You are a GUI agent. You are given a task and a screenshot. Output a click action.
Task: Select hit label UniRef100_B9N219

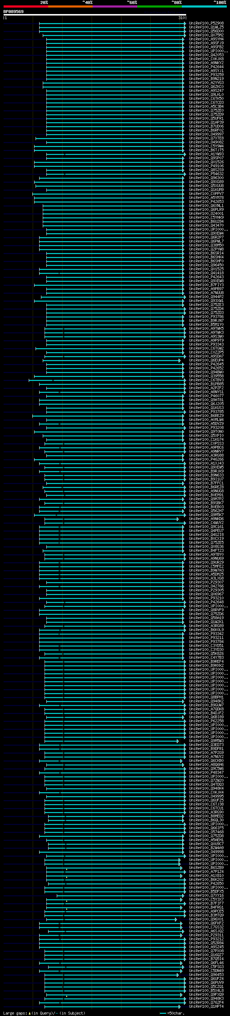(x=206, y=79)
